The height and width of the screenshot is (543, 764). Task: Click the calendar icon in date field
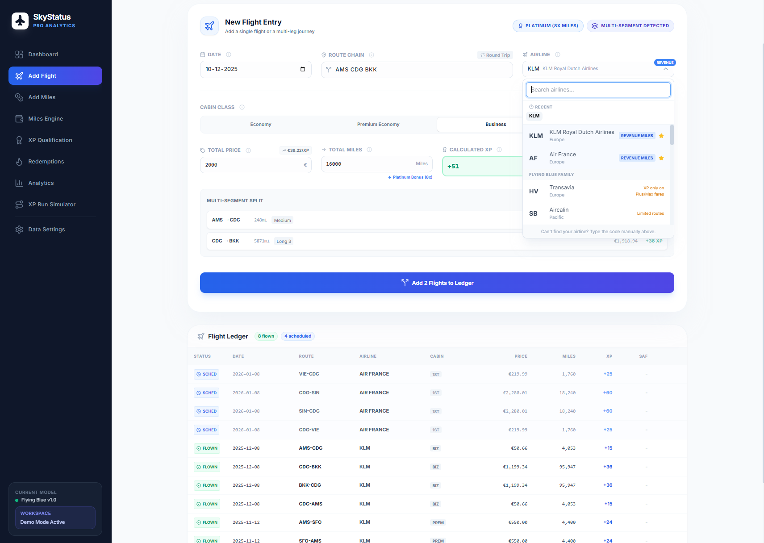coord(302,69)
